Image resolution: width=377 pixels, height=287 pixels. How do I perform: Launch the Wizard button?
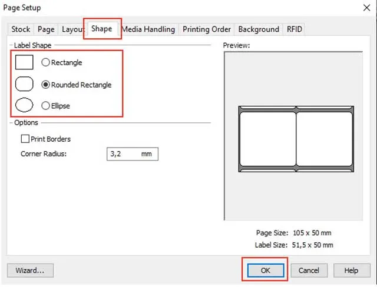tap(30, 271)
